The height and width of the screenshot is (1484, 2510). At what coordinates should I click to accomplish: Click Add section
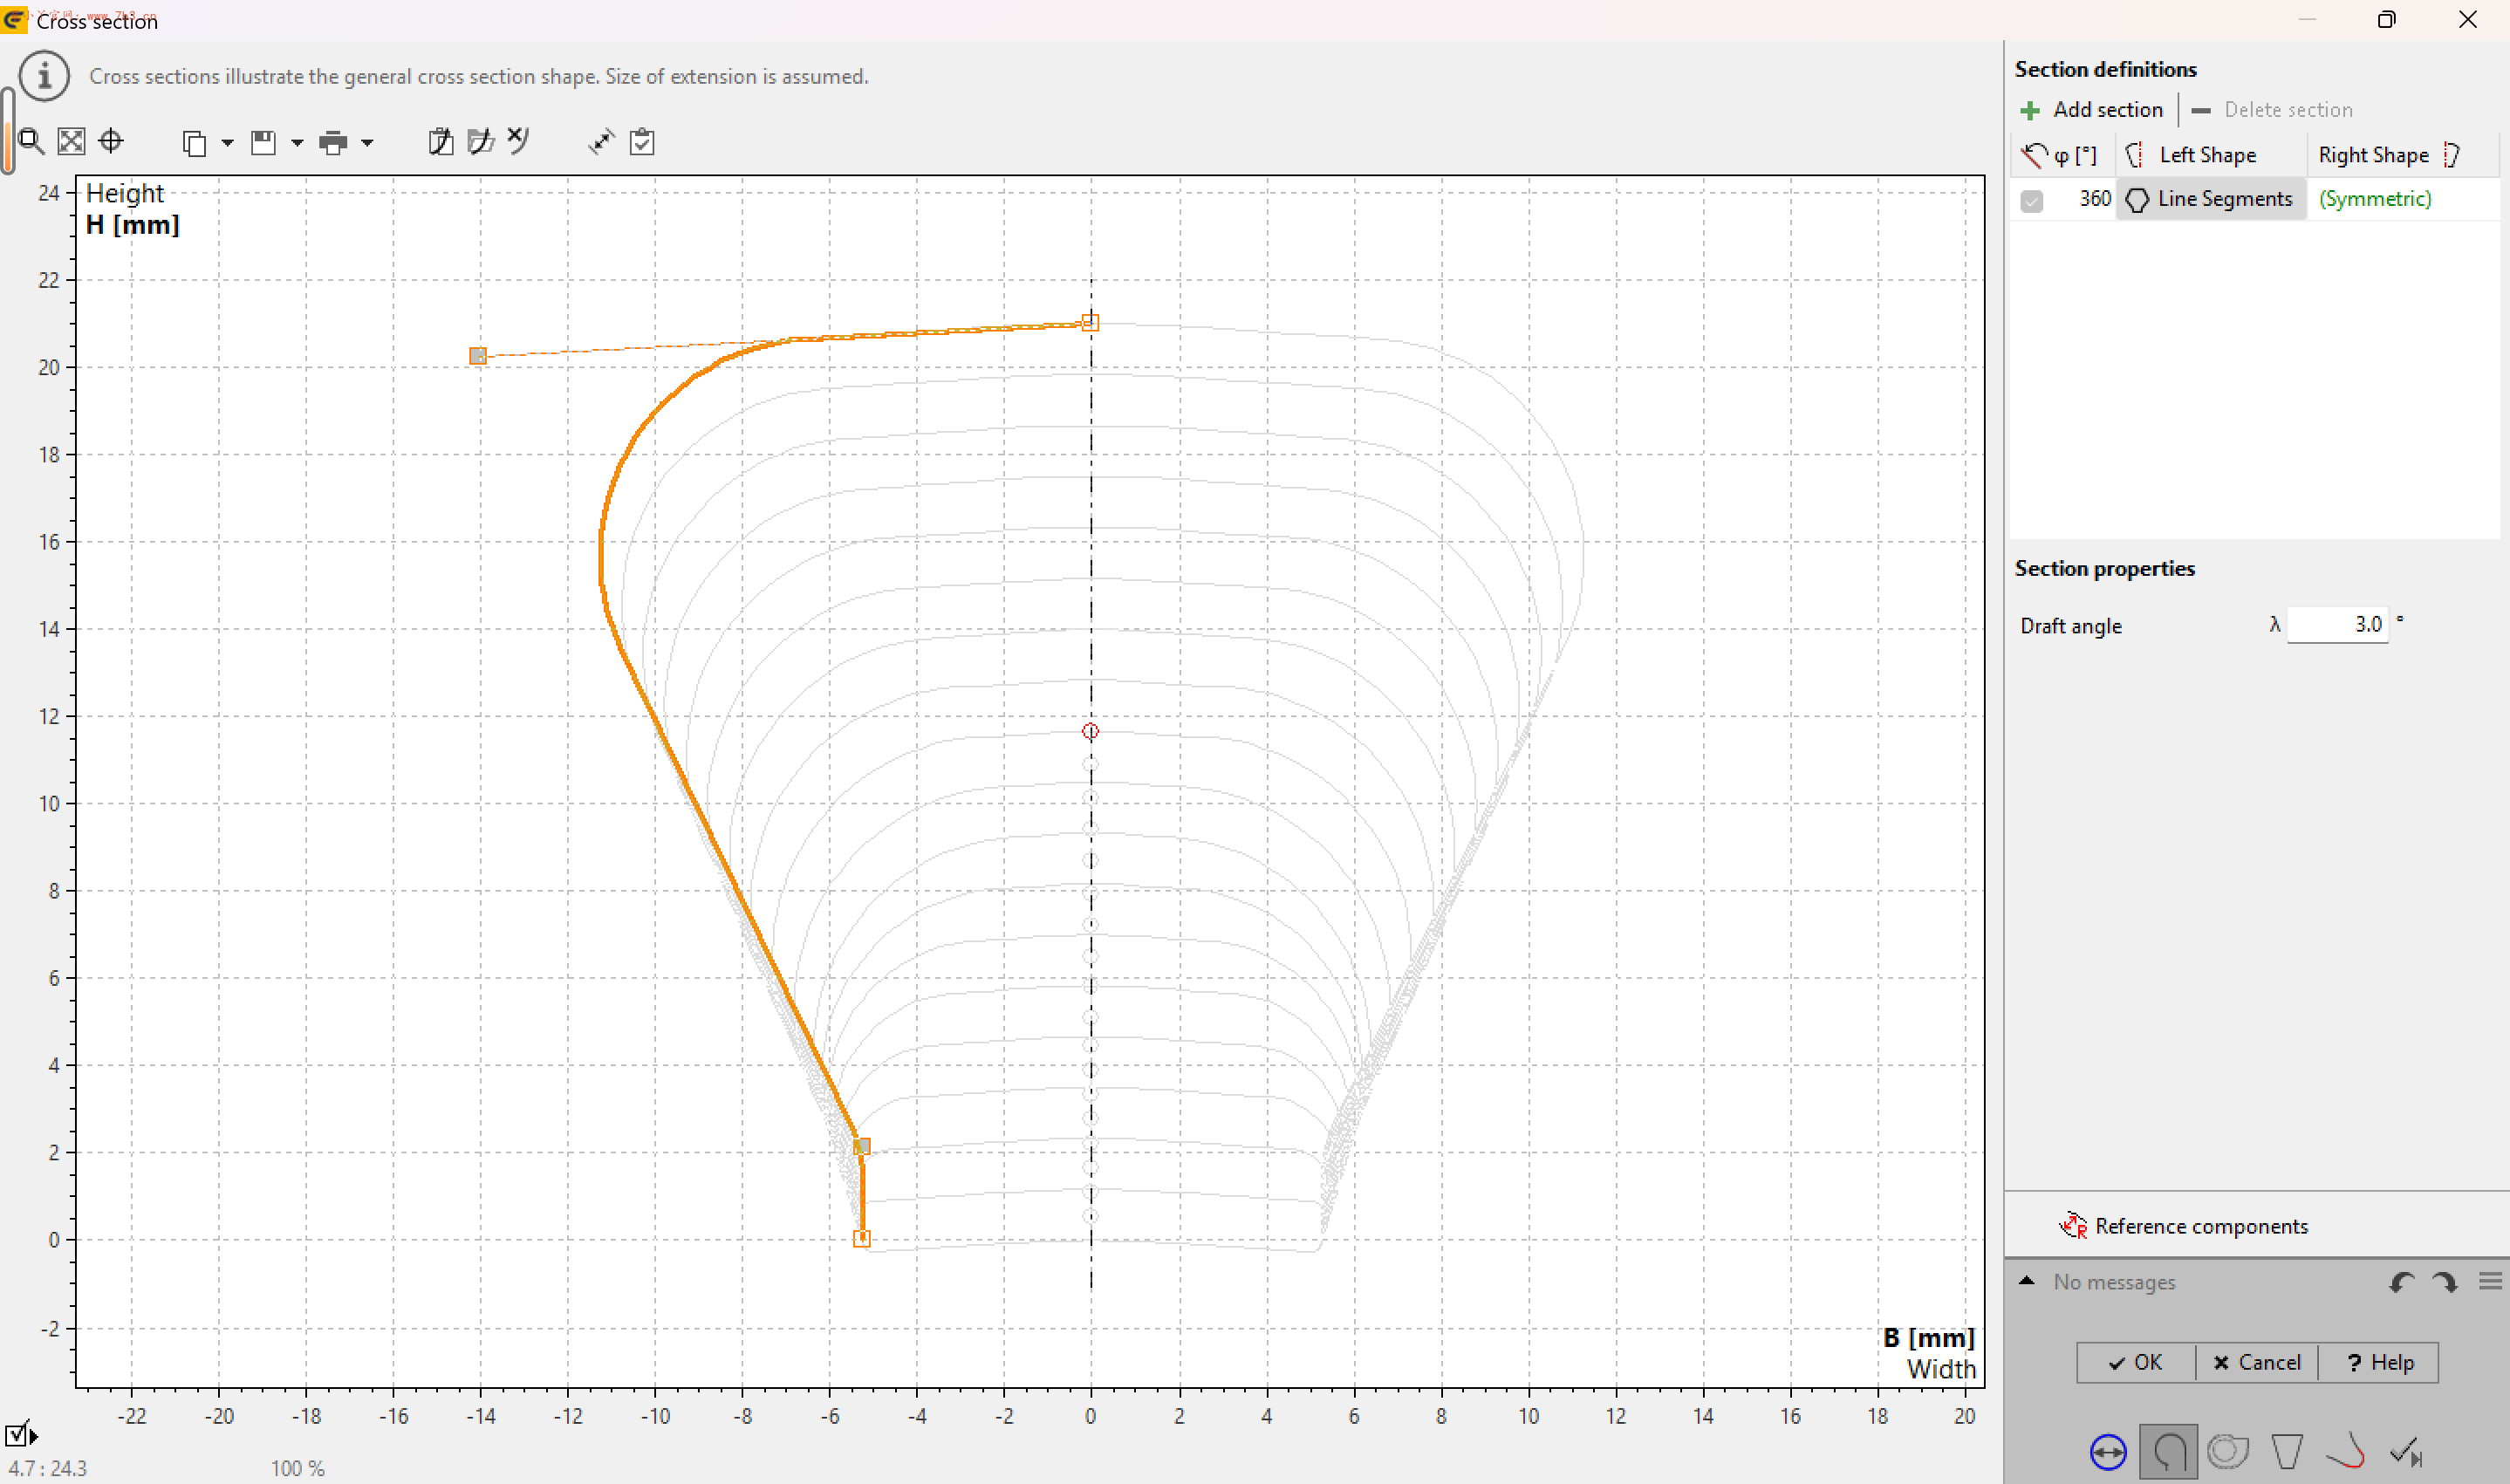(2091, 110)
